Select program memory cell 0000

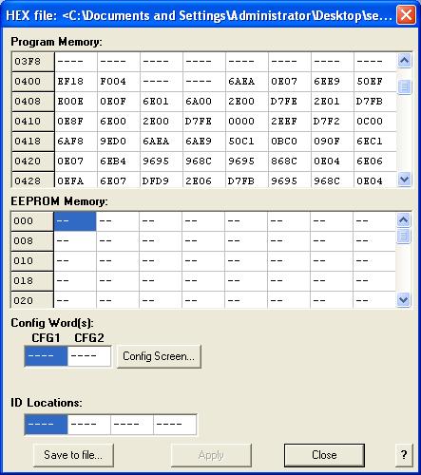click(x=247, y=122)
